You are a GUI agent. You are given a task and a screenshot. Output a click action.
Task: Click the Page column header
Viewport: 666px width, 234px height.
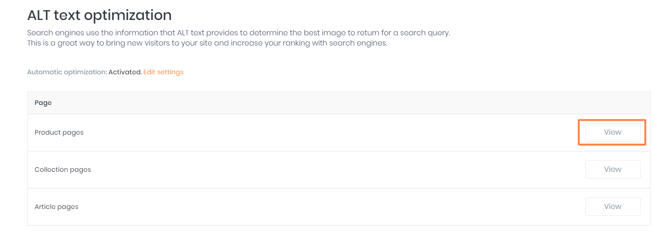43,103
